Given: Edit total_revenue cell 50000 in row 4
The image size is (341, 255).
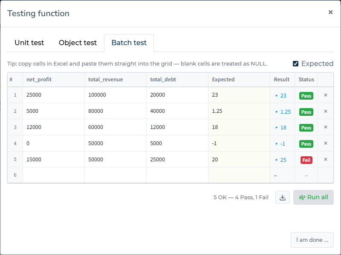Looking at the screenshot, I should [x=116, y=143].
